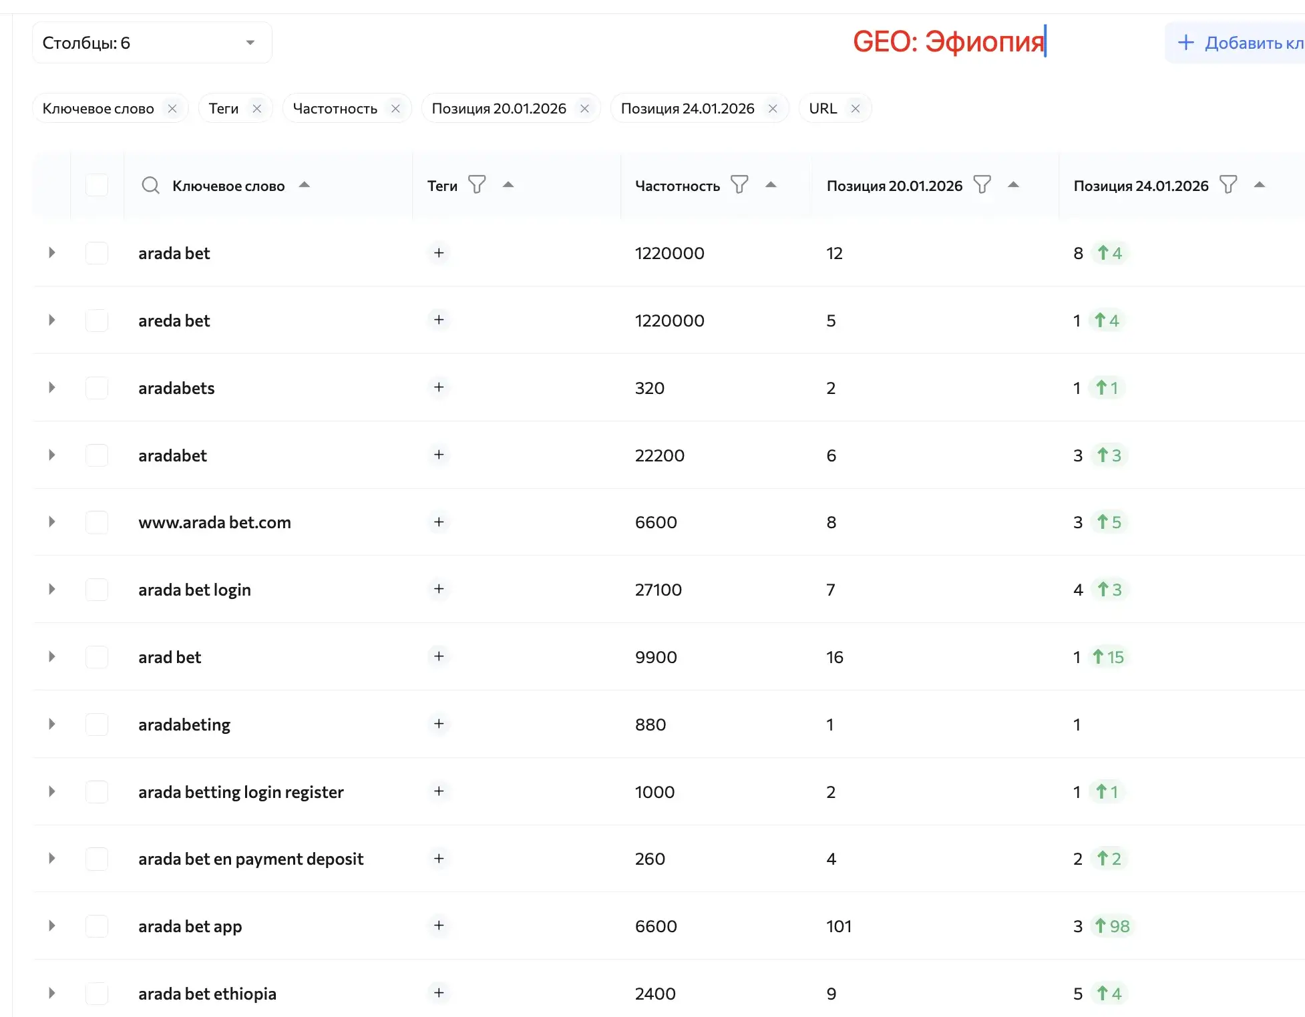Sort by Позиция 24.01.2026 column arrow
Screen dimensions: 1305x1017
point(1260,184)
